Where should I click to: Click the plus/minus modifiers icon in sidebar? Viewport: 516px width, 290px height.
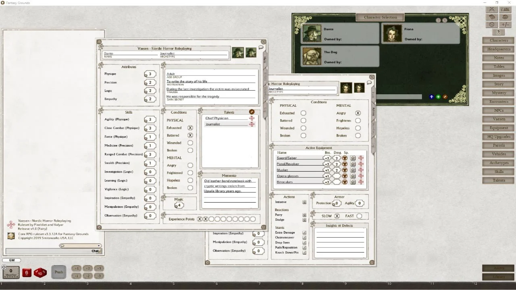click(x=506, y=25)
